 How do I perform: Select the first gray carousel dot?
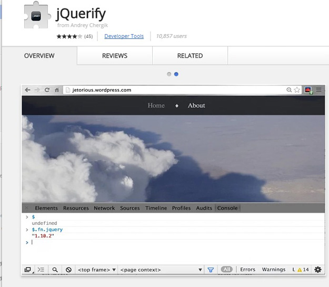click(169, 74)
